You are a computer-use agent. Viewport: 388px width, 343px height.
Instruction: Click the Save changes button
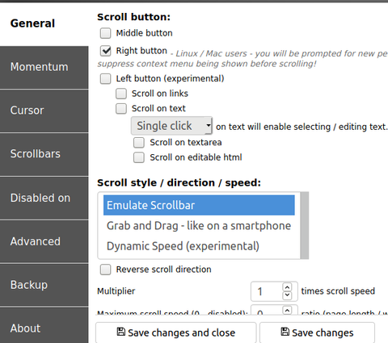(x=317, y=333)
